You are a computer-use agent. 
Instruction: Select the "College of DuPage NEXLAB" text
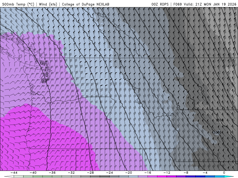click(x=85, y=4)
